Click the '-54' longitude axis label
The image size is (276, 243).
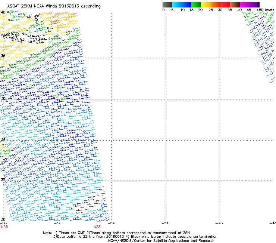pos(111,223)
